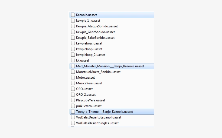This screenshot has width=222, height=138.
Task: Click the file icon beside puÃ±etazo.uasset
Action: 73,106
